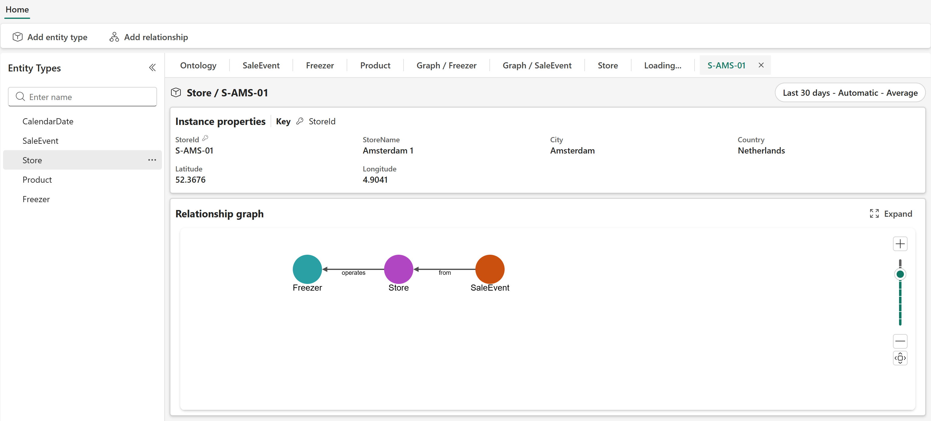This screenshot has height=421, width=931.
Task: Click the Add entity type cube icon
Action: (17, 37)
